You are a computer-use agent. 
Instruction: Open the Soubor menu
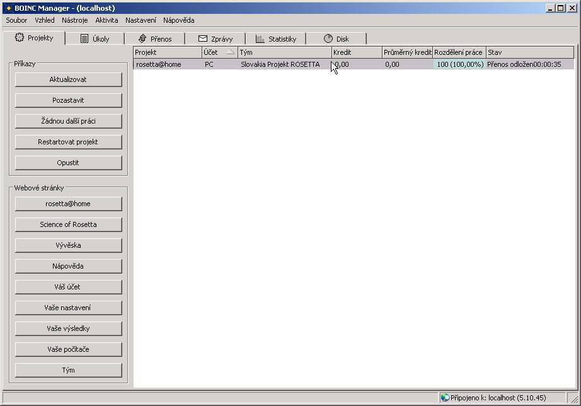pos(16,20)
